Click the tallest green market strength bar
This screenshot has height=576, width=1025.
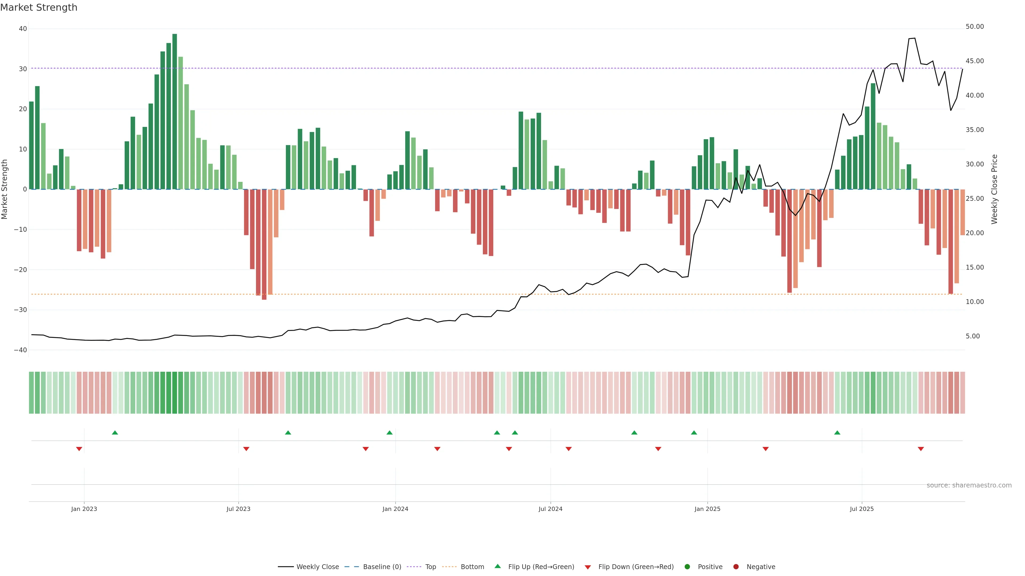[175, 111]
